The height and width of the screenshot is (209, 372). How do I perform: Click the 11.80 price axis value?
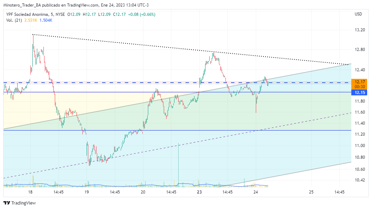click(360, 101)
